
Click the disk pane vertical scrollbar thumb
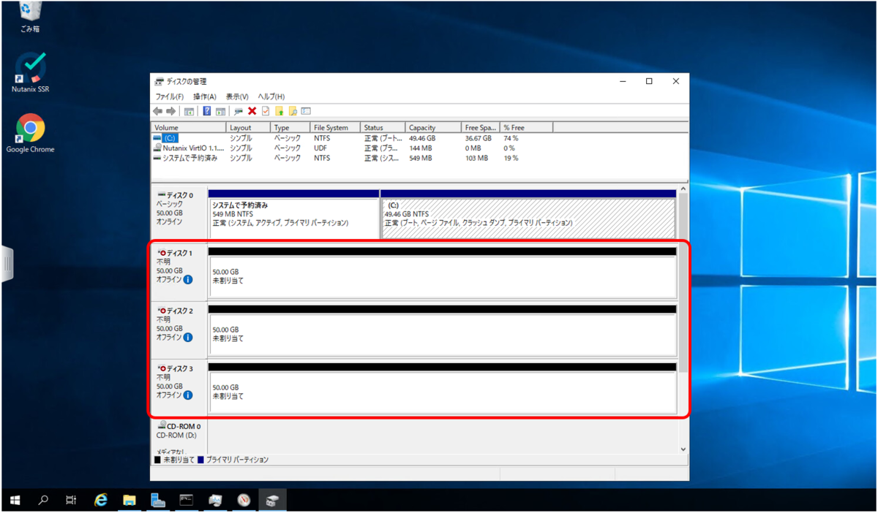(683, 284)
